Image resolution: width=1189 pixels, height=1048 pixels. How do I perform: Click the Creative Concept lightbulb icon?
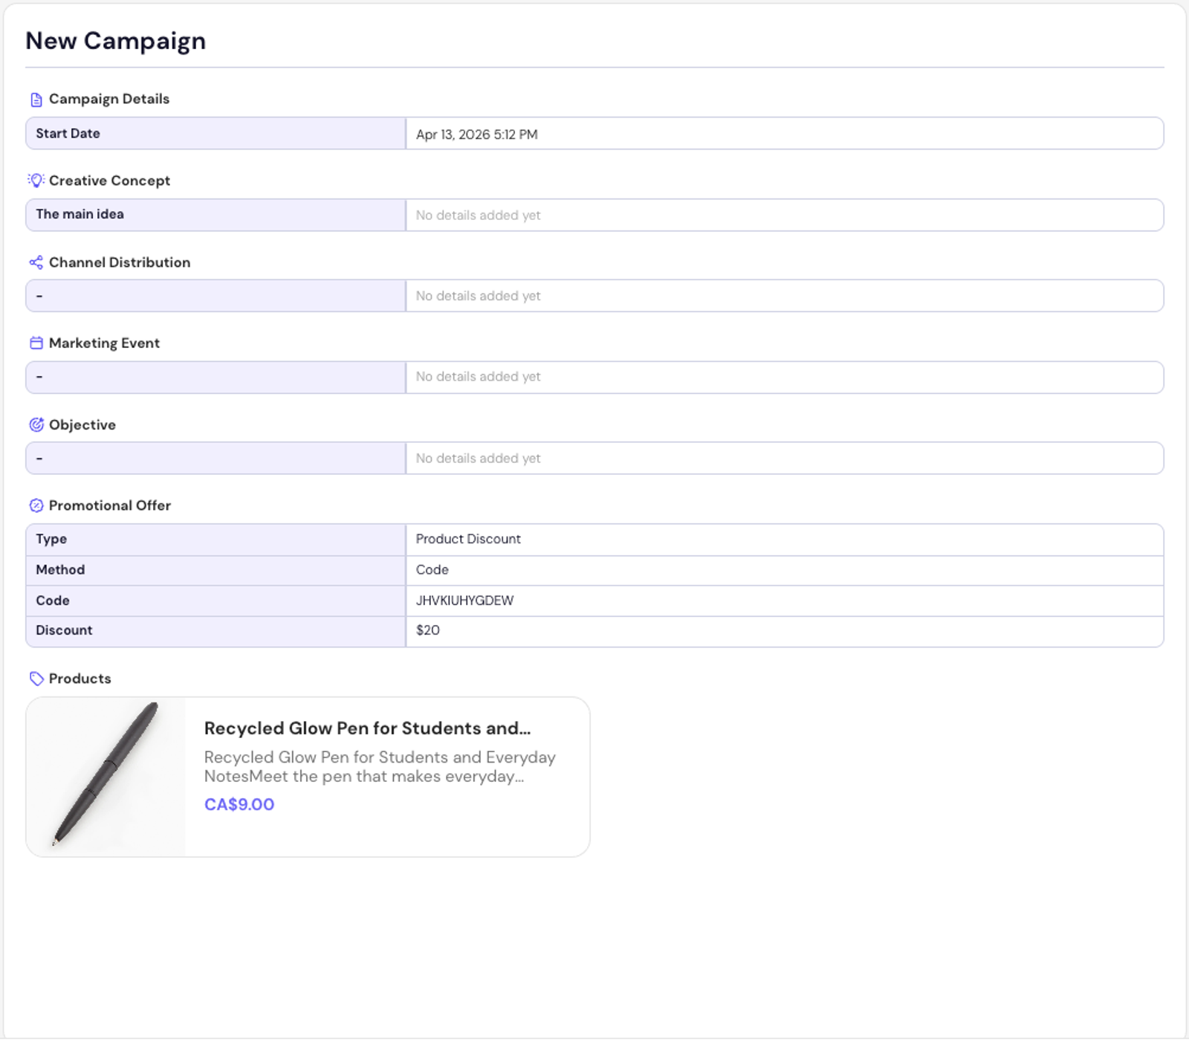(36, 181)
